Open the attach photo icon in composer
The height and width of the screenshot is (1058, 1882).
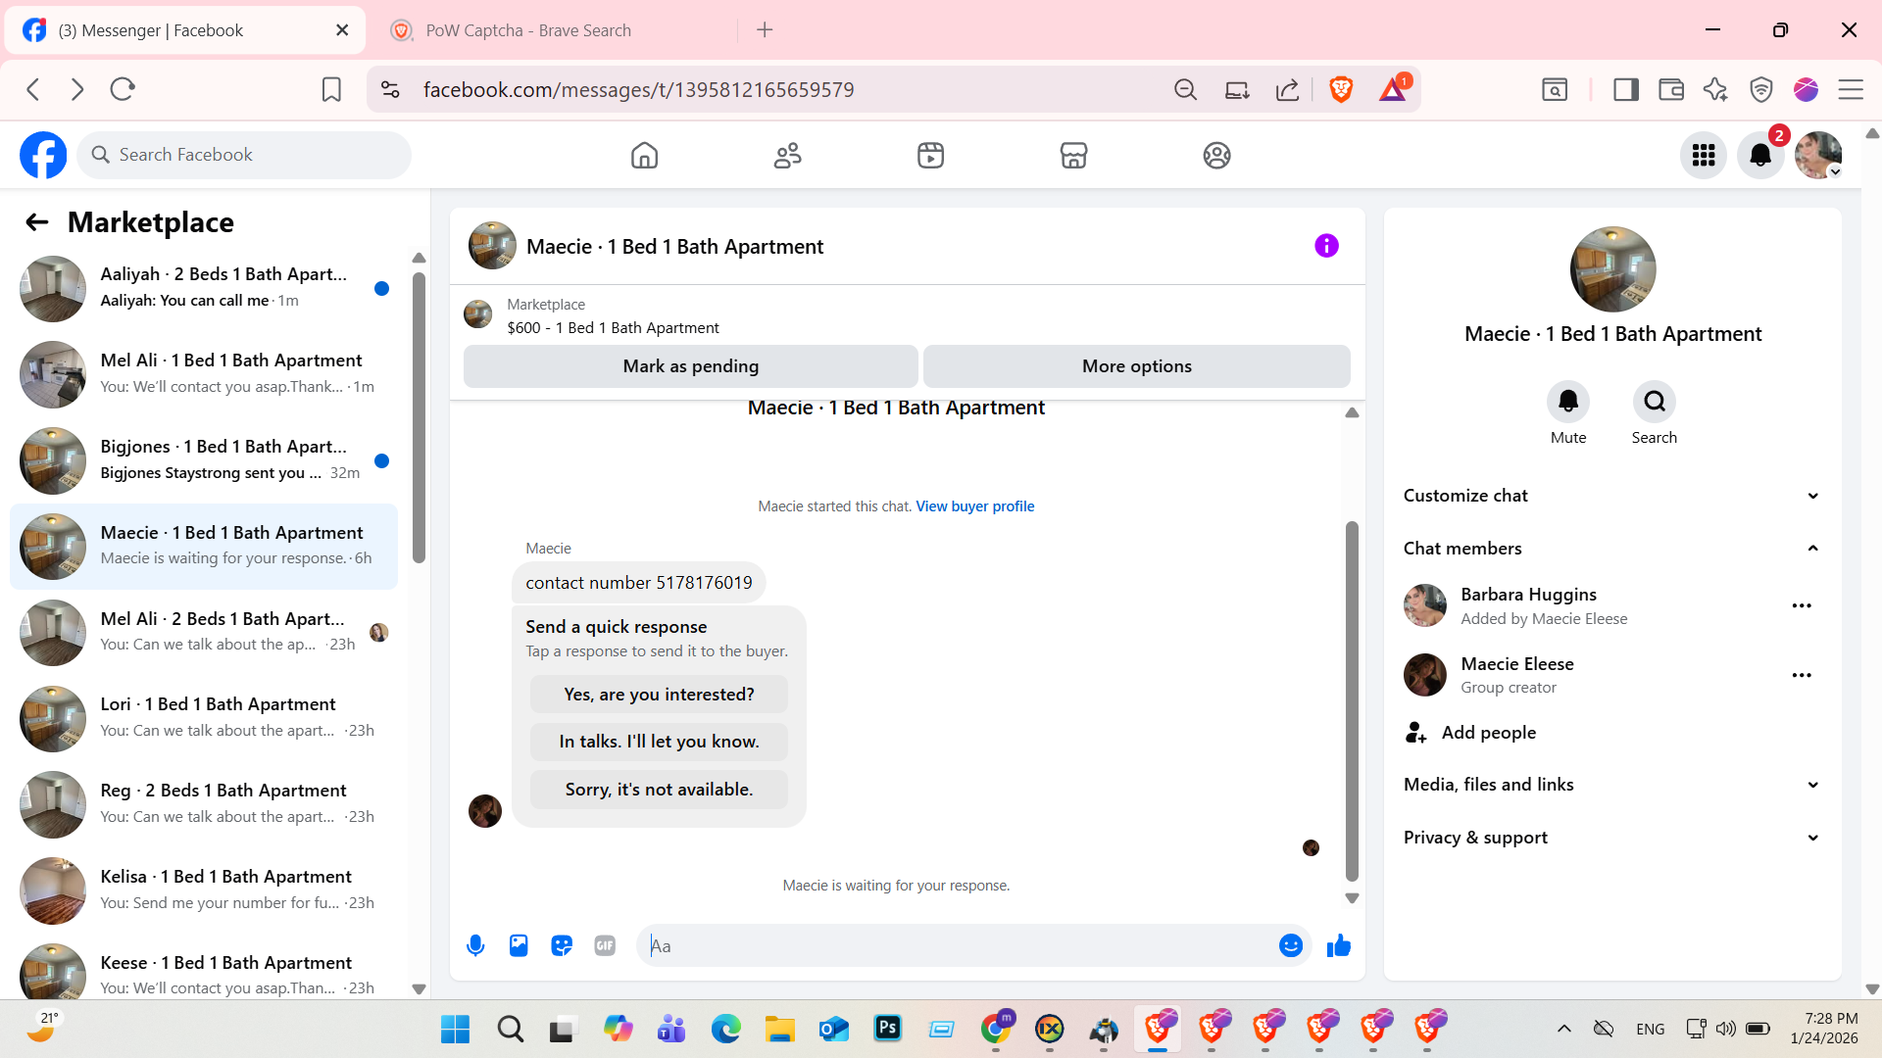click(x=519, y=945)
